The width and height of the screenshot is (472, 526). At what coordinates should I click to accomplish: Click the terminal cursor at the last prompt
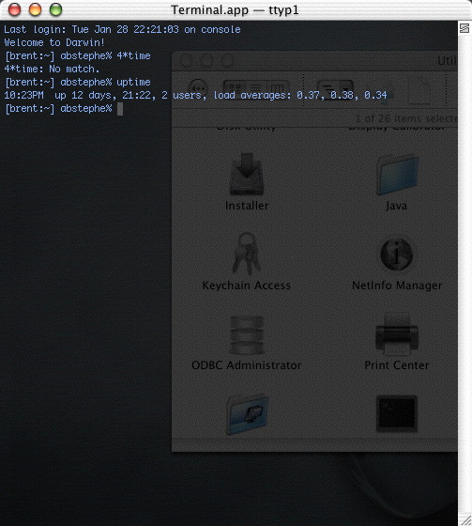120,109
